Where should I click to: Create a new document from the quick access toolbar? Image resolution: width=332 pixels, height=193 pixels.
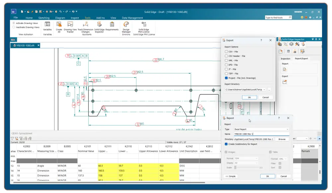[22, 12]
